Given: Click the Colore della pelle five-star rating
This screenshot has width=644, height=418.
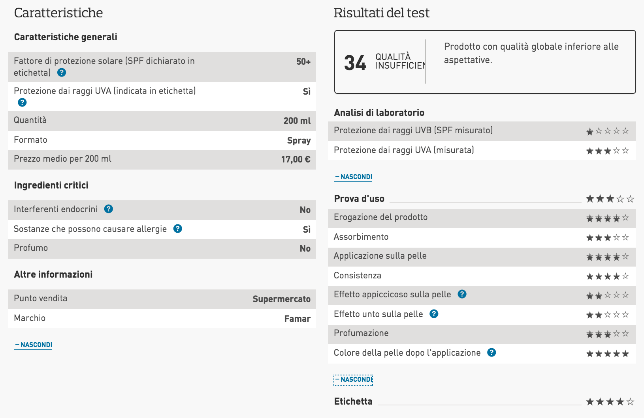Looking at the screenshot, I should [608, 354].
